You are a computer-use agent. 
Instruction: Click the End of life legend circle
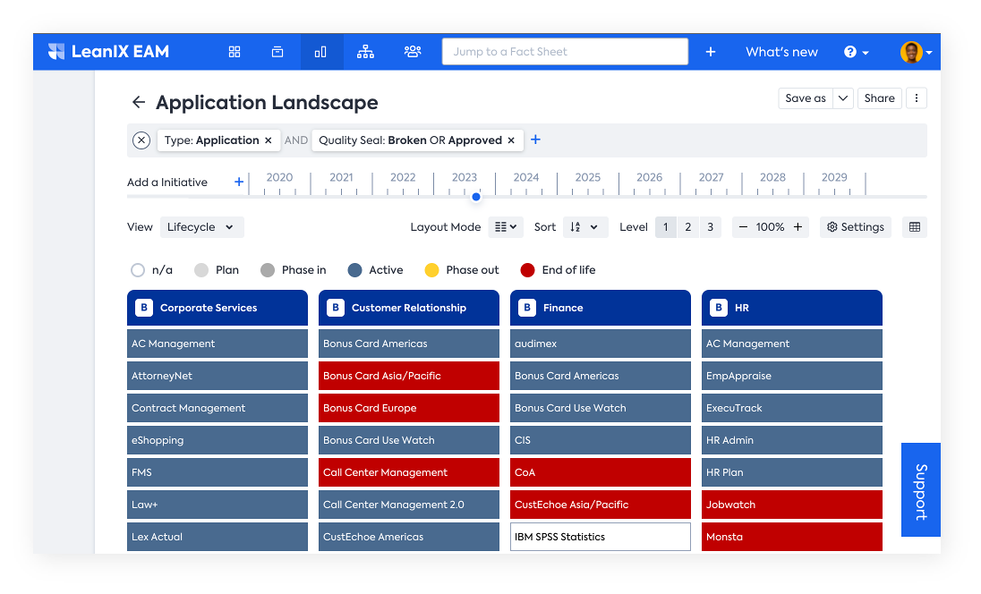pos(527,270)
